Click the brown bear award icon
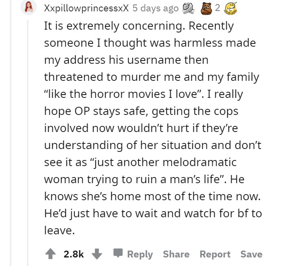 pyautogui.click(x=207, y=9)
